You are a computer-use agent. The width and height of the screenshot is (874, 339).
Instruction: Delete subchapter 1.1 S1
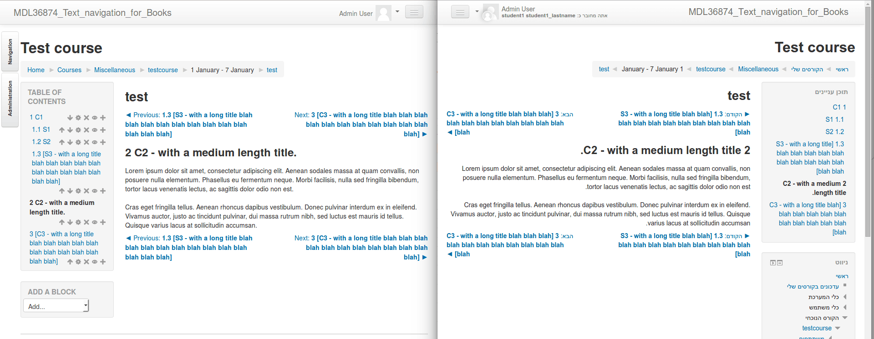point(86,130)
